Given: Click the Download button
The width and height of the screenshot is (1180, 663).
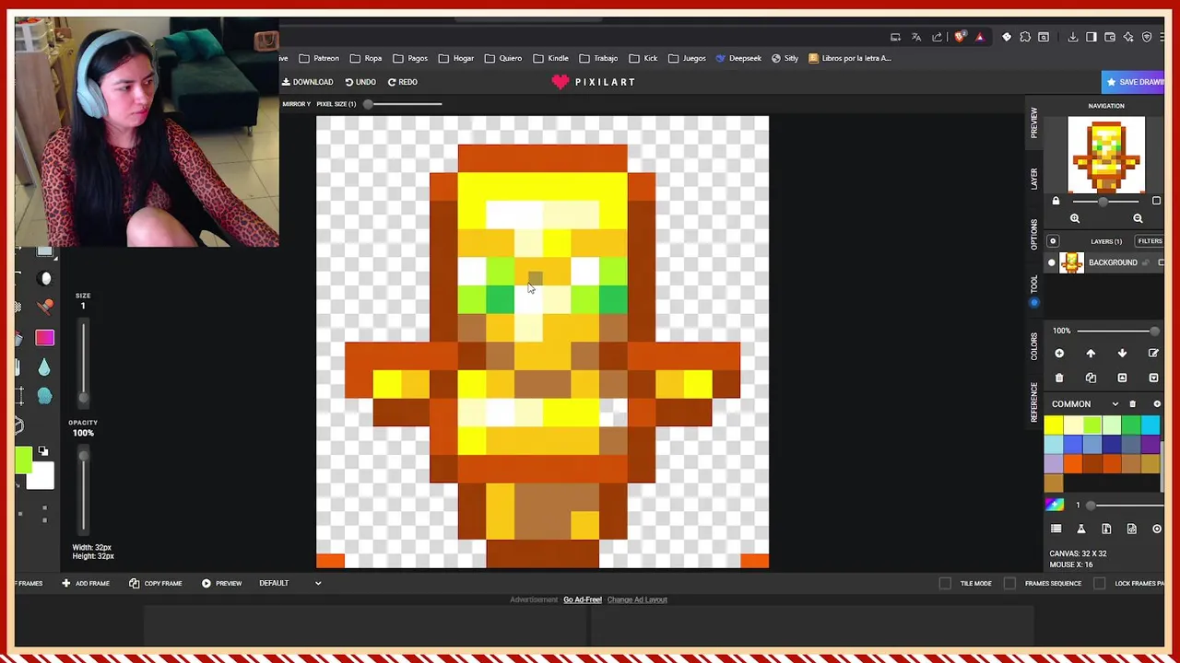Looking at the screenshot, I should [308, 82].
